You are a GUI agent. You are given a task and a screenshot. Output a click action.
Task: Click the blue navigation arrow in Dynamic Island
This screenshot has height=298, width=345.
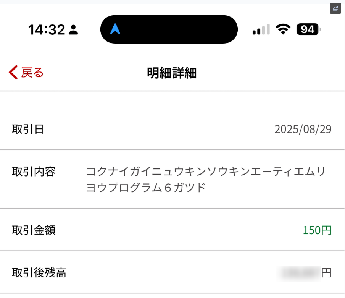coord(115,29)
